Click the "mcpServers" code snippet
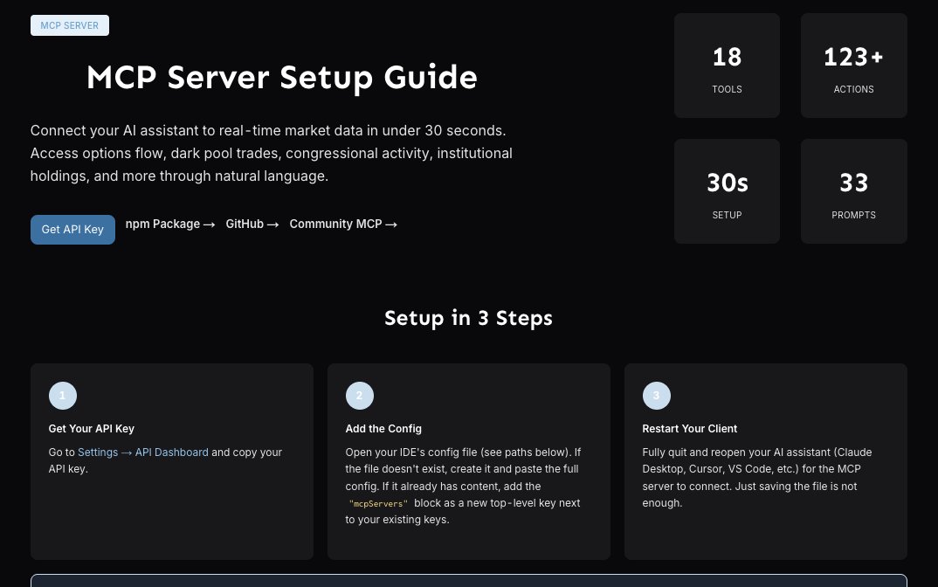 (378, 504)
